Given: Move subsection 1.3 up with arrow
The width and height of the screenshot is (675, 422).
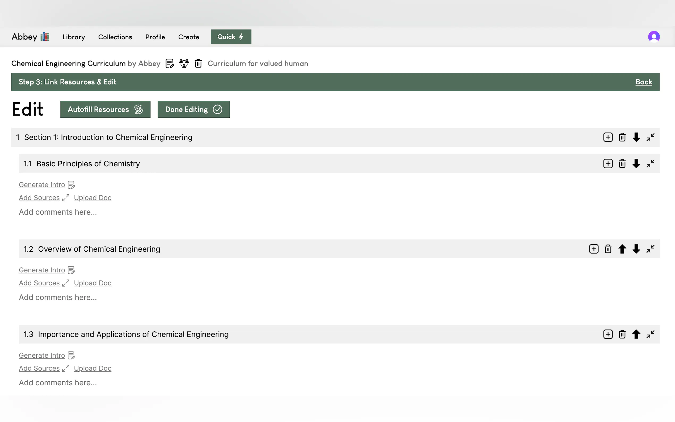Looking at the screenshot, I should 636,334.
